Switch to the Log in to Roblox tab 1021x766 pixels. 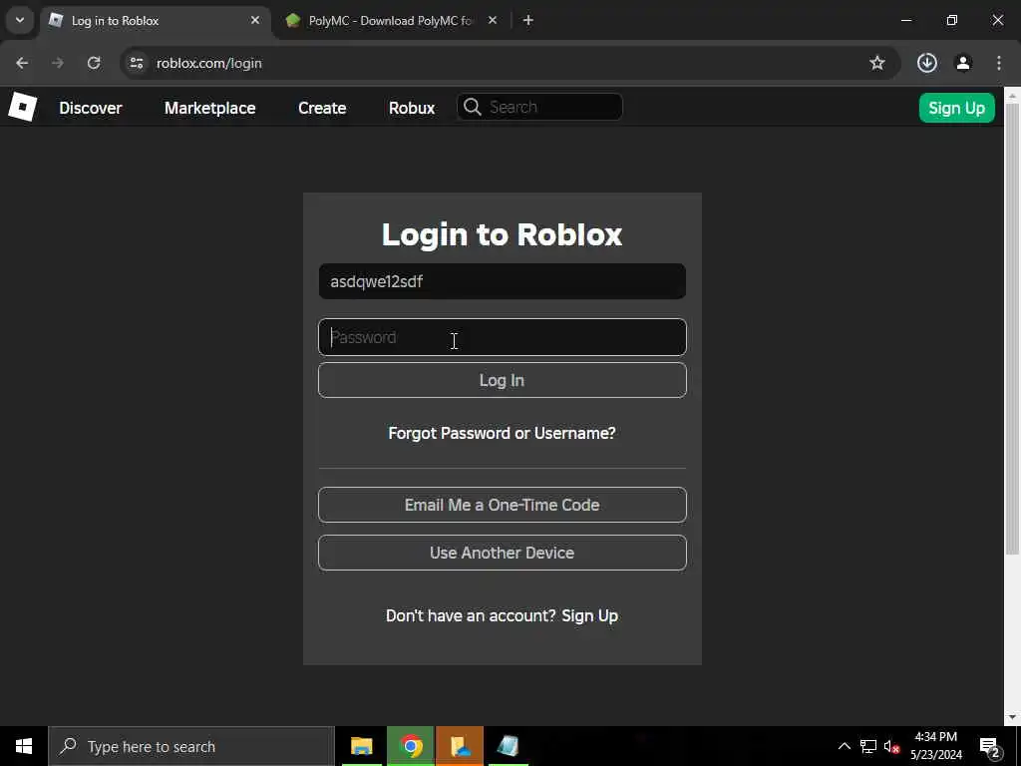(x=157, y=20)
